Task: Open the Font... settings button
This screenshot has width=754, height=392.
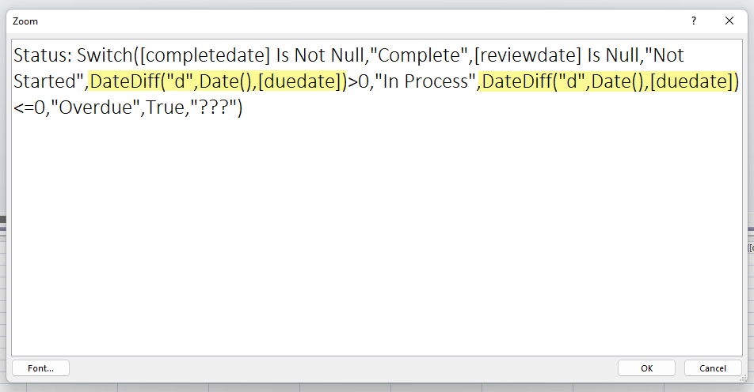Action: coord(40,368)
